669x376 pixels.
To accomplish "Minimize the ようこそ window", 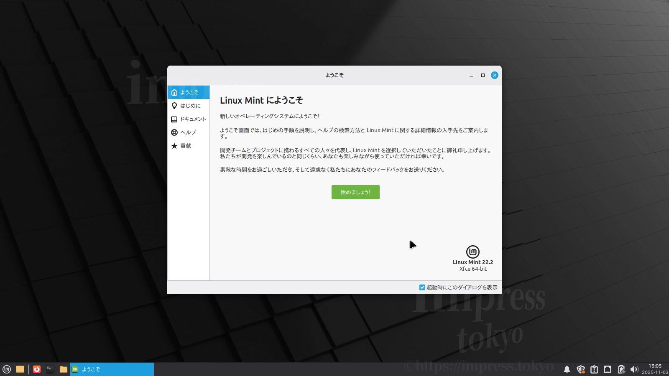I will coord(471,75).
